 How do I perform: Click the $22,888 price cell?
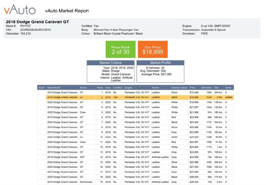tap(194, 117)
